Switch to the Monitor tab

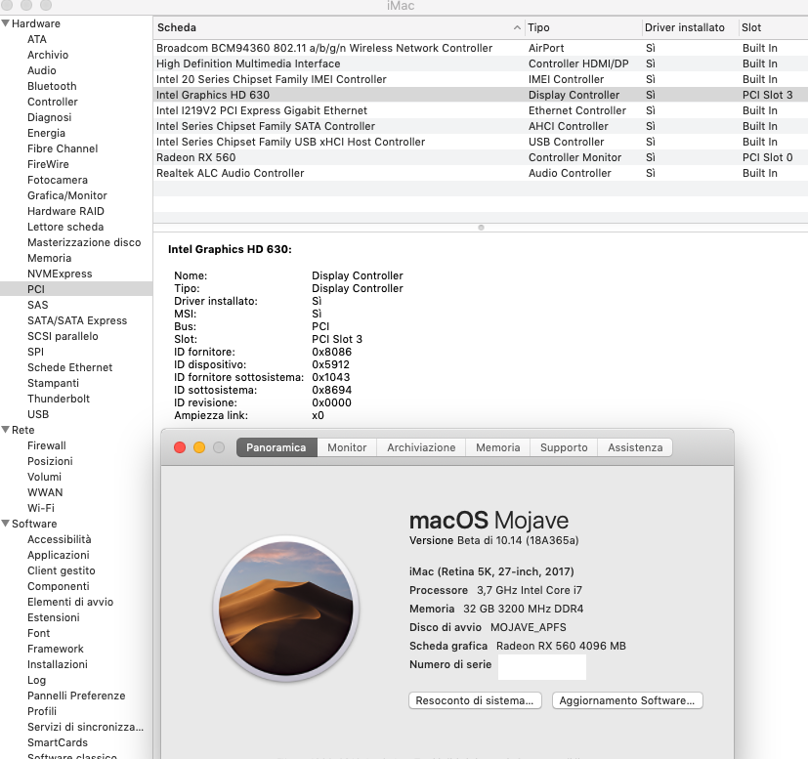click(347, 447)
